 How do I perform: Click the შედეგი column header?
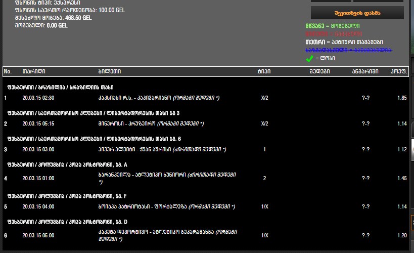pyautogui.click(x=319, y=71)
